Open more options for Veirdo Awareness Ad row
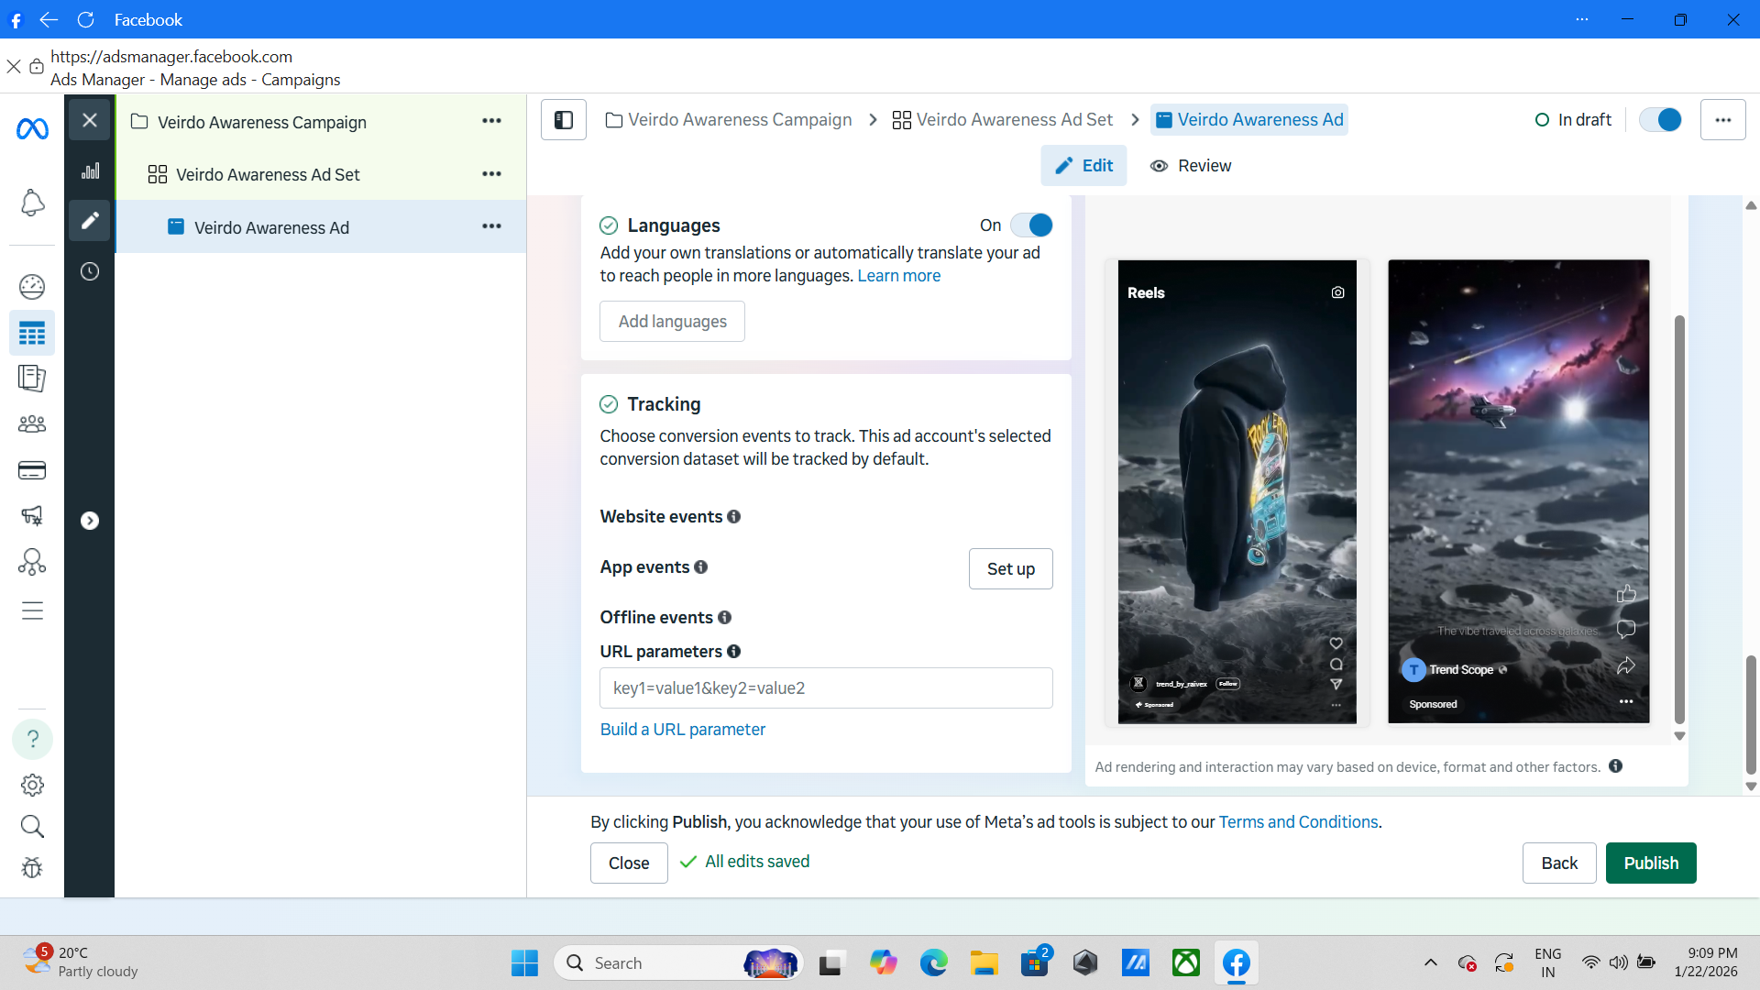This screenshot has height=990, width=1760. pyautogui.click(x=491, y=226)
